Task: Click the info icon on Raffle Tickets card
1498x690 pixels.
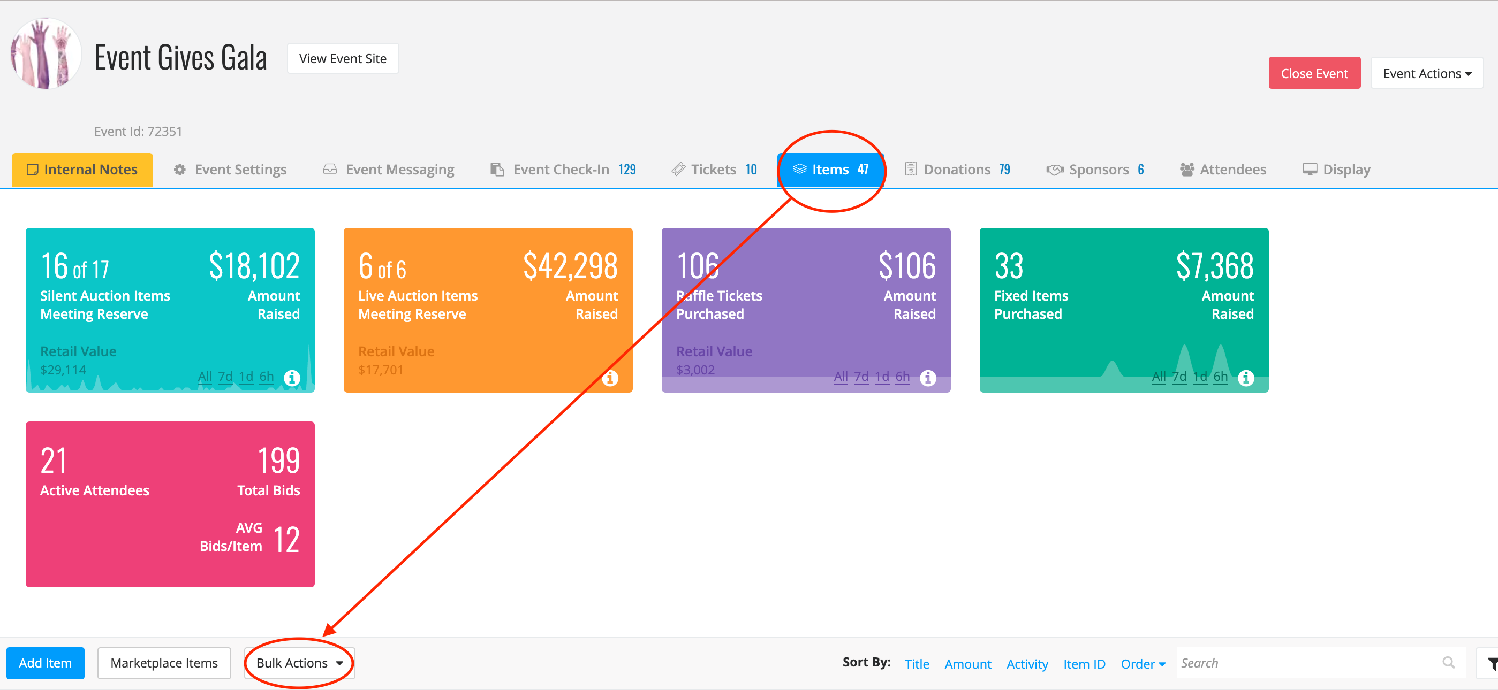Action: [928, 378]
